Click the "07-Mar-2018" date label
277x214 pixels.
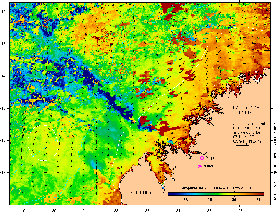pos(246,108)
